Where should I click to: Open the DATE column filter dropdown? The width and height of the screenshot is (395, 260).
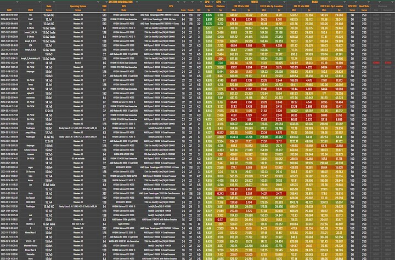click(x=18, y=2)
